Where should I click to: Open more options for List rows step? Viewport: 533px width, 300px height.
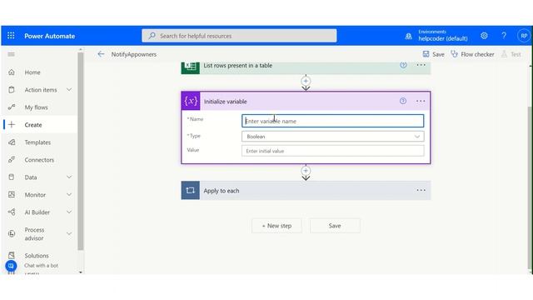(421, 65)
